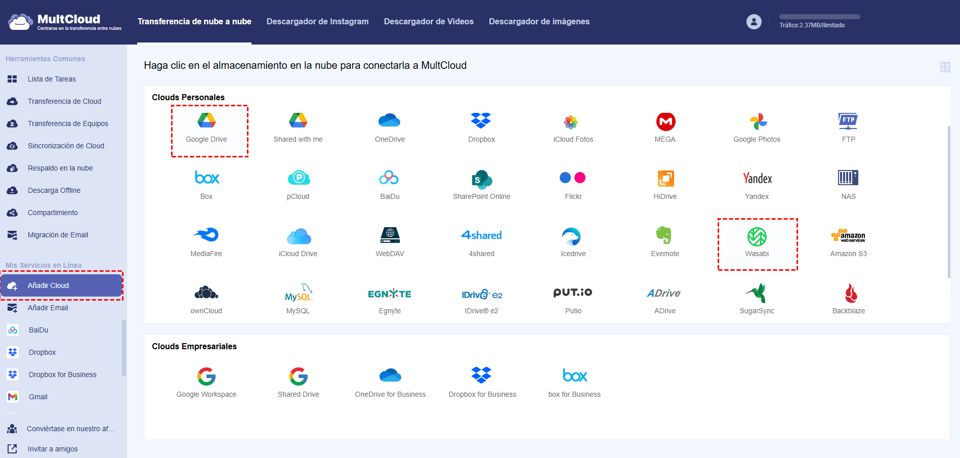The width and height of the screenshot is (960, 458).
Task: Select the NAS storage icon
Action: (x=848, y=178)
